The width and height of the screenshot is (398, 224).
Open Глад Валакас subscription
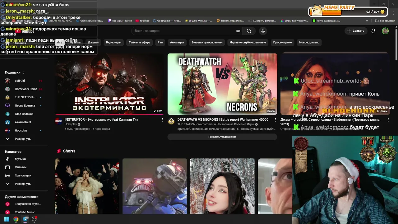[x=24, y=114]
